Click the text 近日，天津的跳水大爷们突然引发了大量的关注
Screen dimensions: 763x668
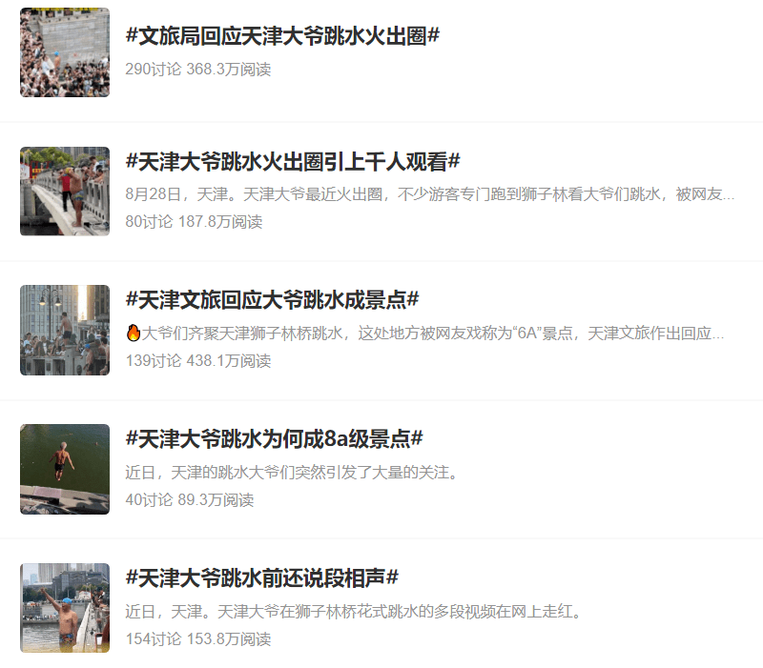click(x=292, y=472)
